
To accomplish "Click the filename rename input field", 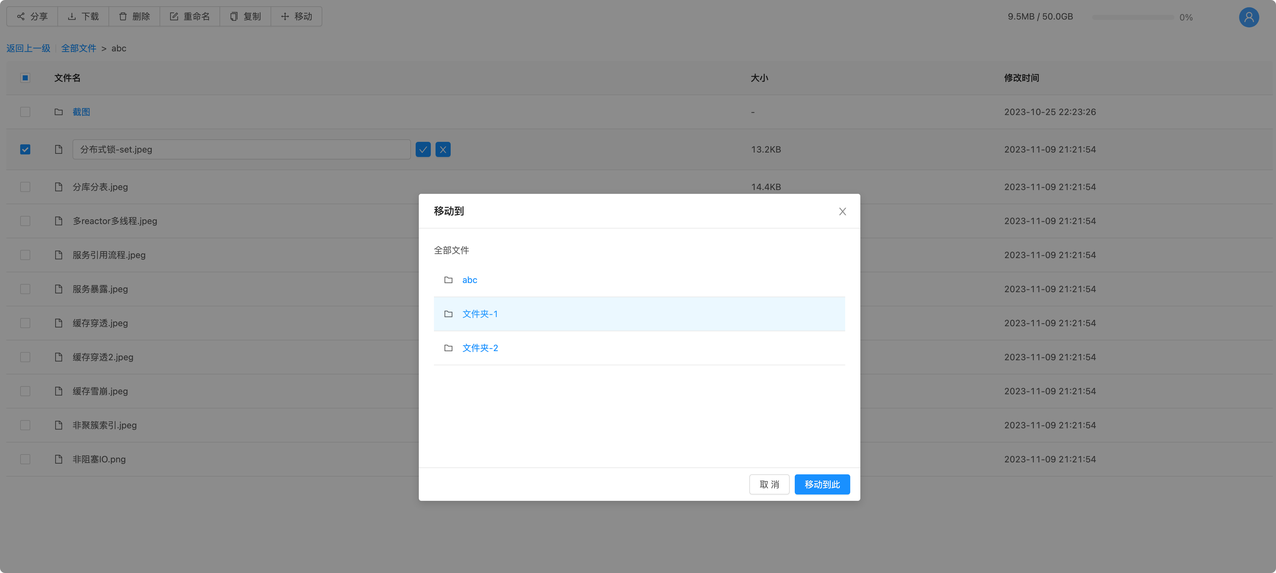I will 241,150.
